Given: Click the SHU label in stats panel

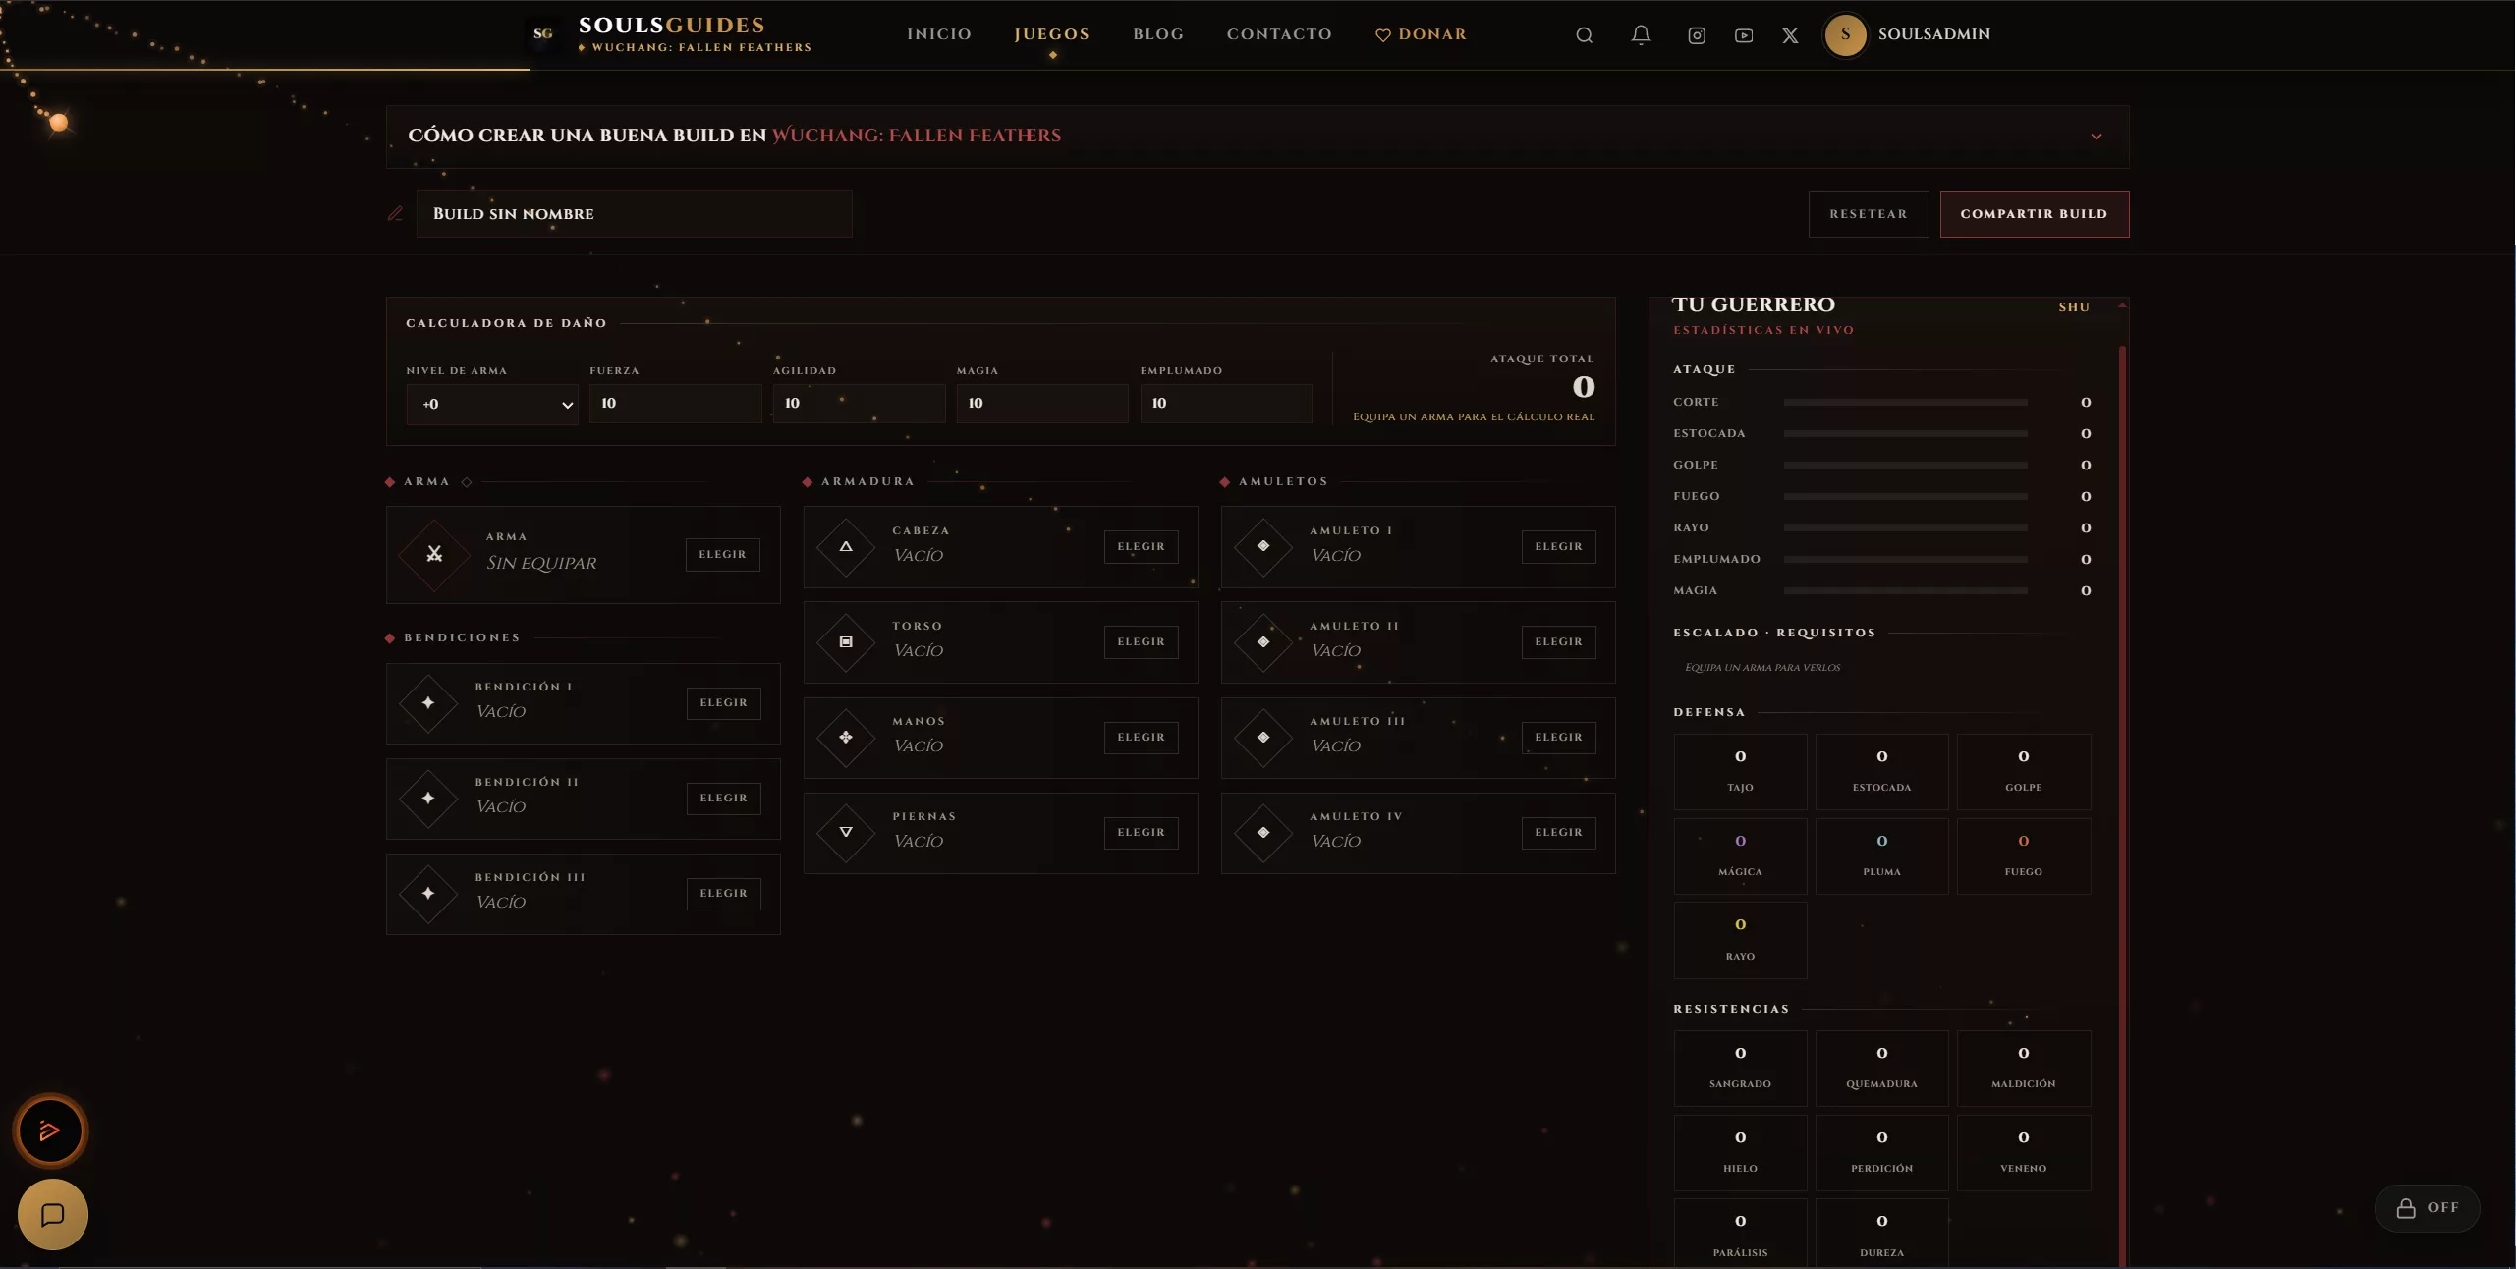Looking at the screenshot, I should tap(2074, 307).
